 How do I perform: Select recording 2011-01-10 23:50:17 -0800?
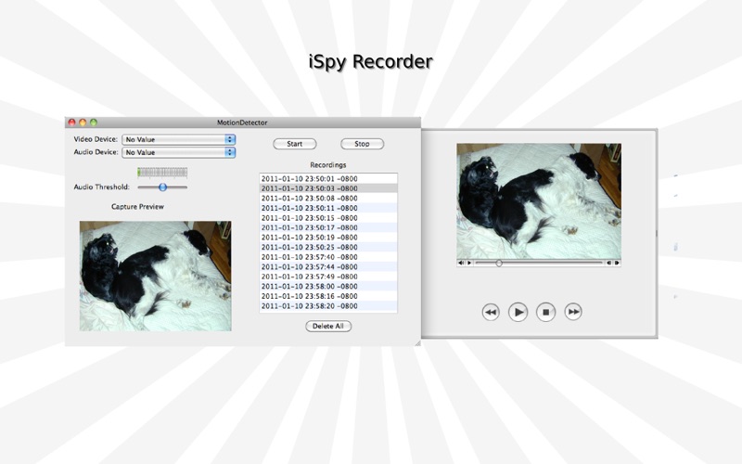[x=328, y=227]
